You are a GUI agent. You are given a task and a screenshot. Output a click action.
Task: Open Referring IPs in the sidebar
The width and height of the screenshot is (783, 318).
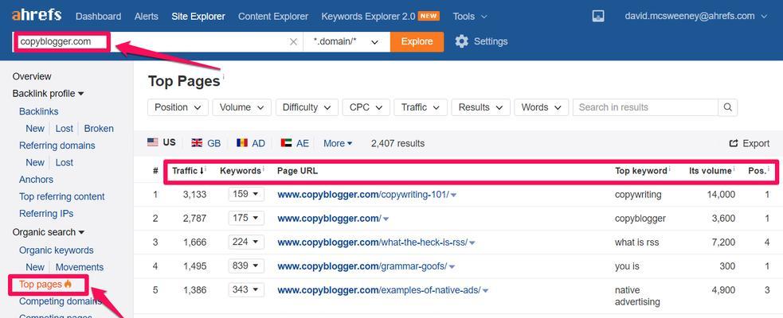point(46,213)
